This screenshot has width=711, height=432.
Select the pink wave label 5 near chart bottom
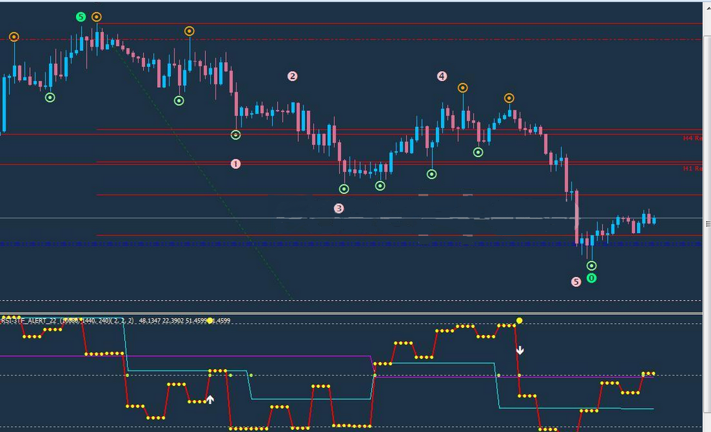576,282
